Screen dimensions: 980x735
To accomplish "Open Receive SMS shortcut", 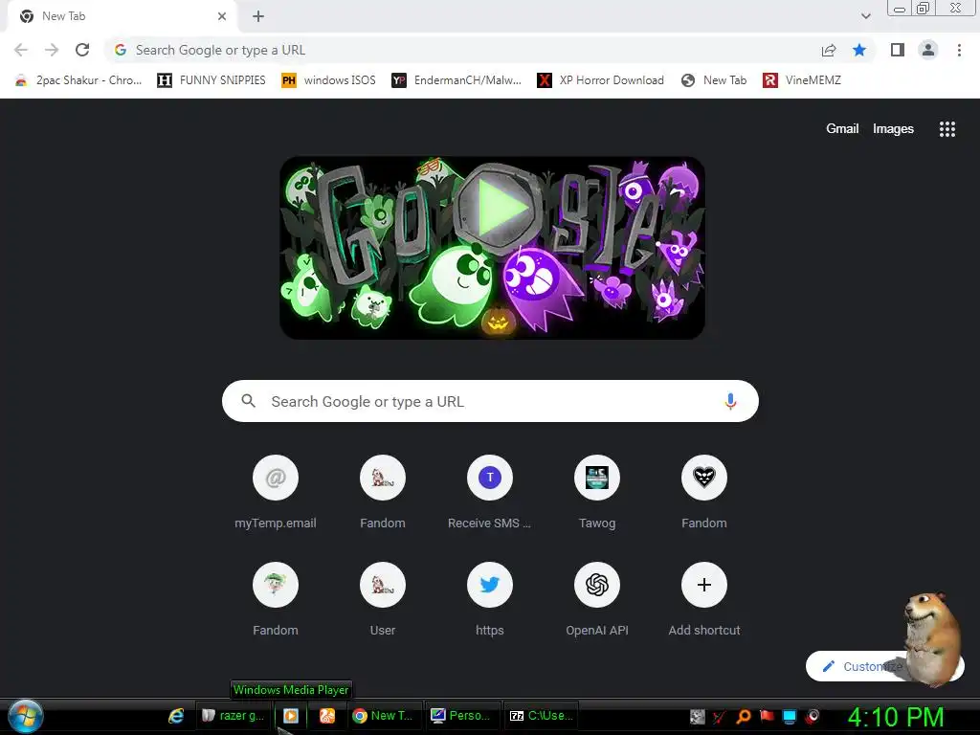I will click(x=489, y=493).
